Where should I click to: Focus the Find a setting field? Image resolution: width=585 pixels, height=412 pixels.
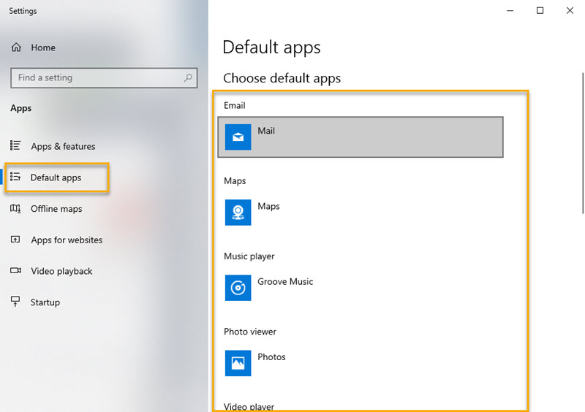(104, 77)
